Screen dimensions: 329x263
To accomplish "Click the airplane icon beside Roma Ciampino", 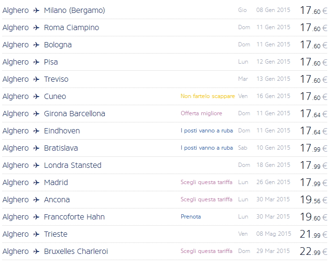I will click(x=36, y=28).
